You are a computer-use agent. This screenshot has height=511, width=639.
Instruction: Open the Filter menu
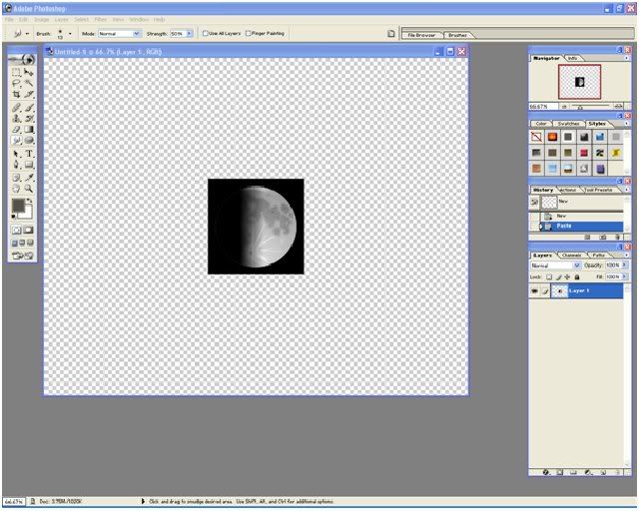coord(100,20)
